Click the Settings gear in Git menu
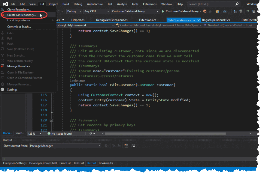 pos(3,90)
